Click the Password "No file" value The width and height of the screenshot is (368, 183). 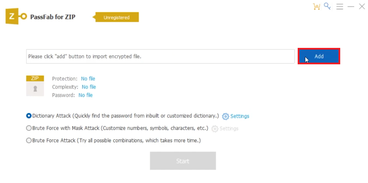(x=85, y=95)
